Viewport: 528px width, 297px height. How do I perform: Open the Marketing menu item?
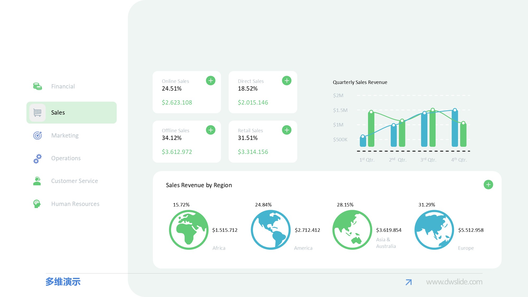click(65, 135)
